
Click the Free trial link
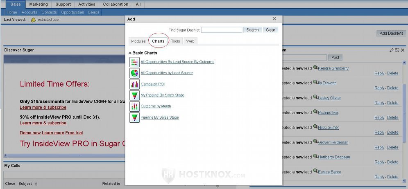pyautogui.click(x=74, y=133)
